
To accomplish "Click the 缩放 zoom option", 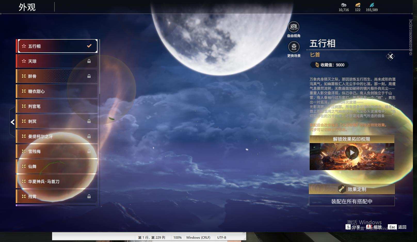I will (374, 227).
